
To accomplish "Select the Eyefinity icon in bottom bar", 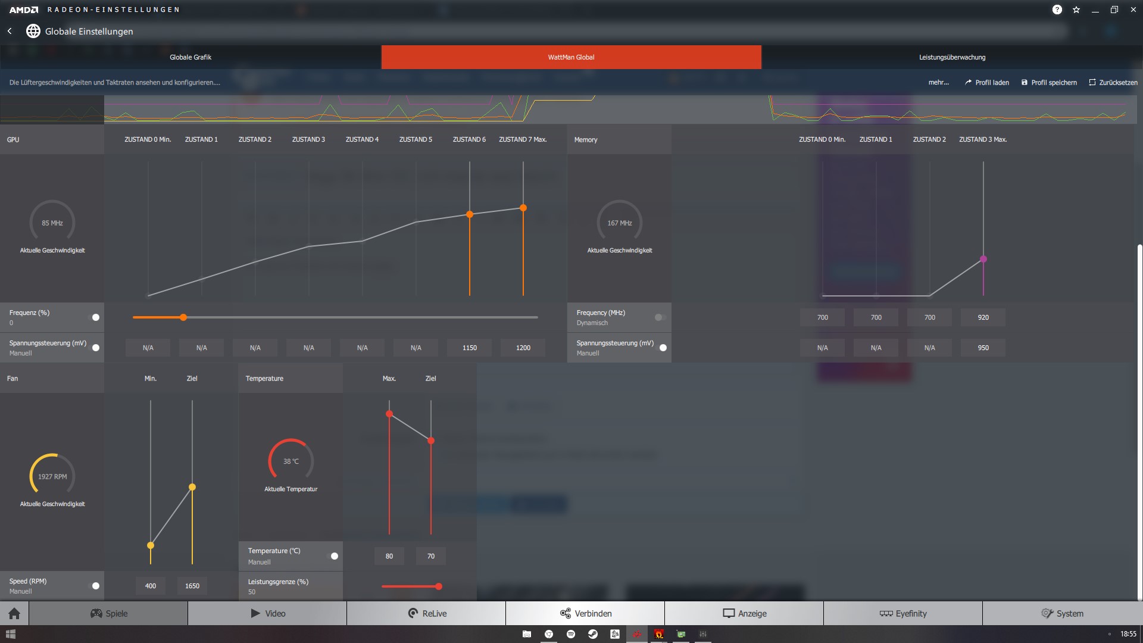I will (886, 613).
